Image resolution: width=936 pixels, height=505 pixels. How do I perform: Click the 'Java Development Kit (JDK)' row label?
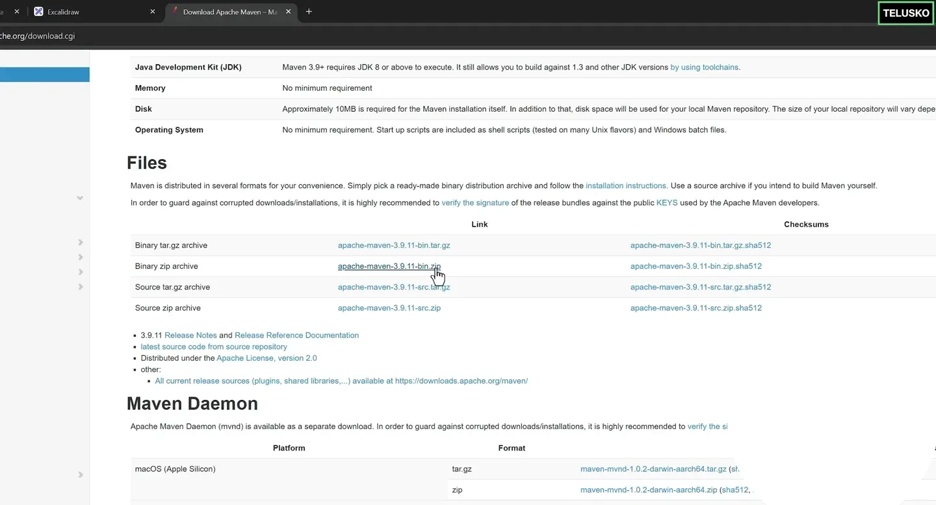[188, 68]
